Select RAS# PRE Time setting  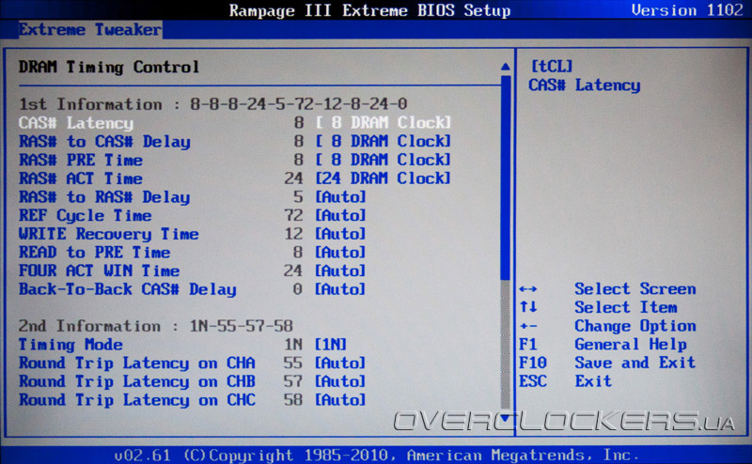point(81,160)
